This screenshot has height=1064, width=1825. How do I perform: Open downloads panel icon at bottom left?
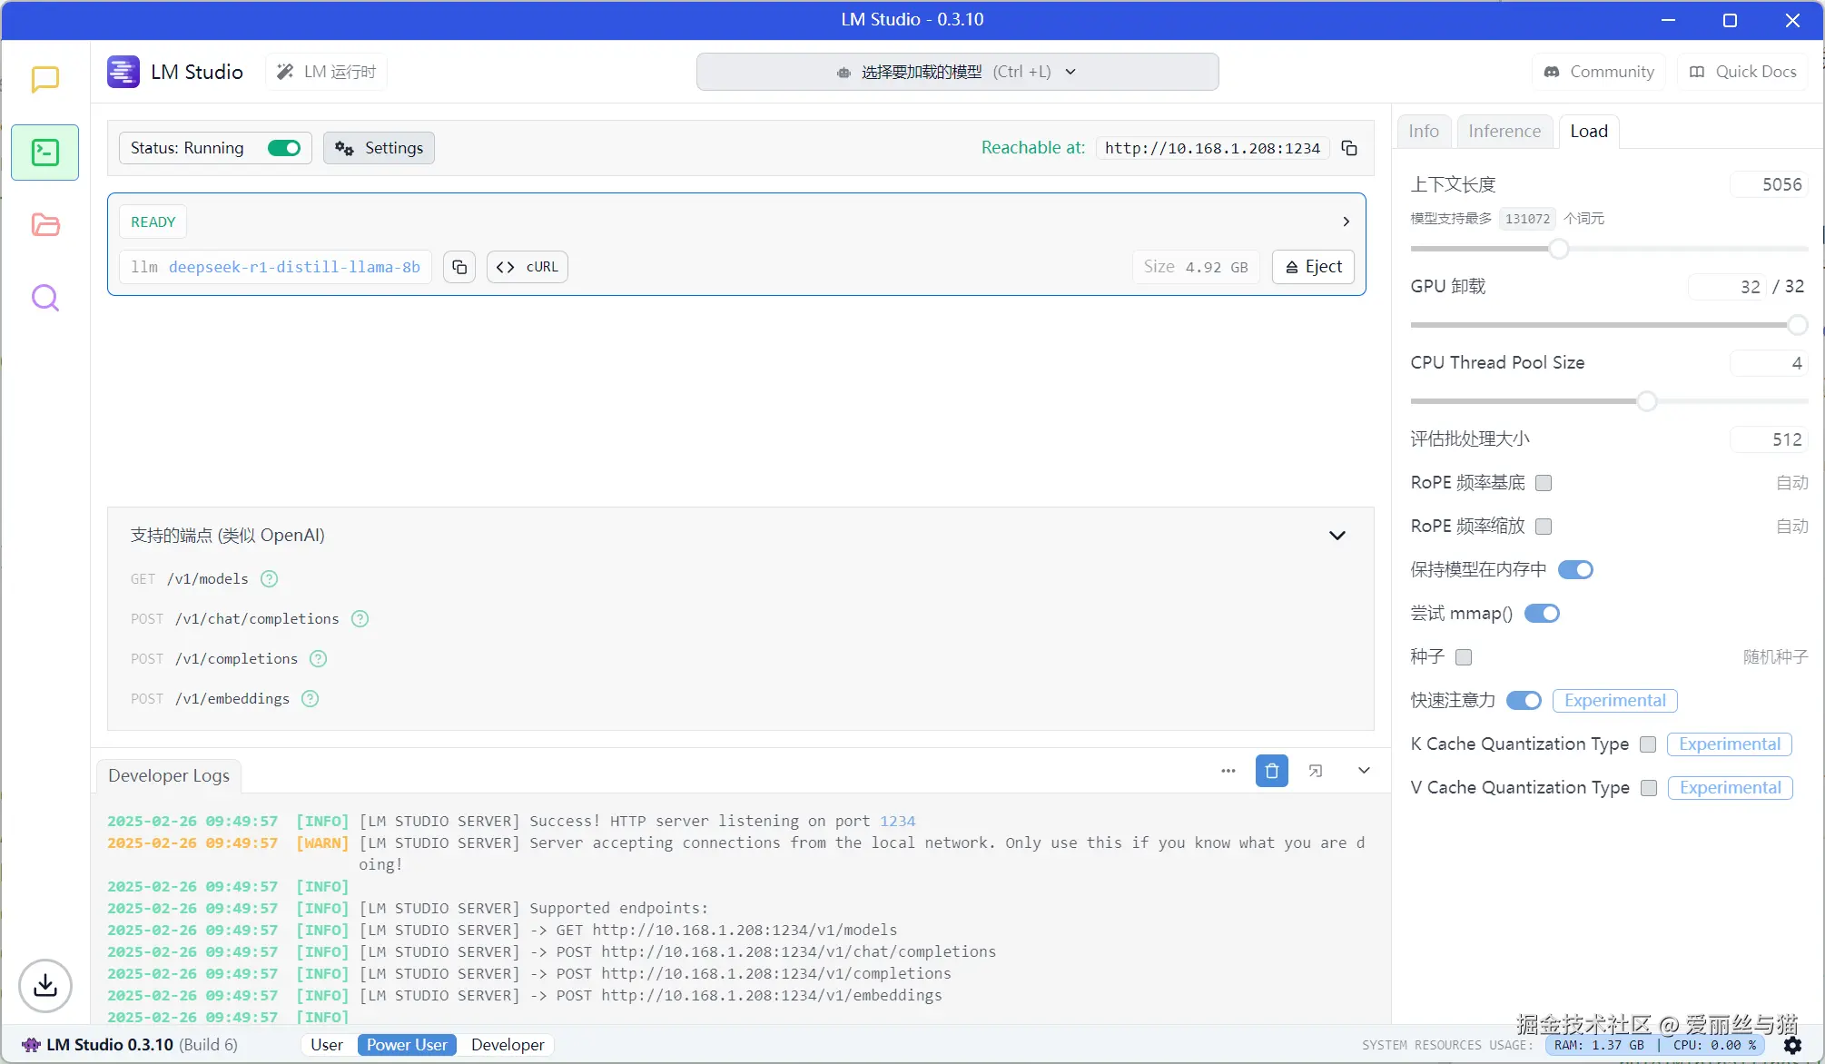click(x=44, y=985)
